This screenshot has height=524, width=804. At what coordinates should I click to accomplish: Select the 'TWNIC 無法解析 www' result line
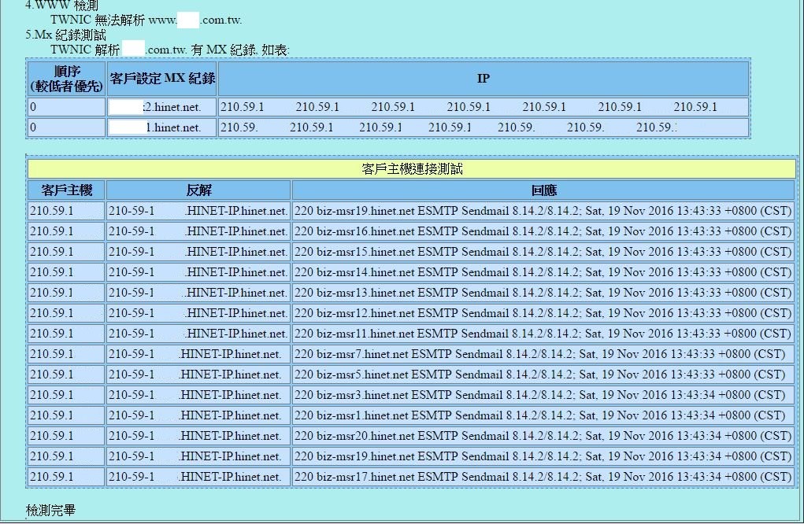[146, 20]
